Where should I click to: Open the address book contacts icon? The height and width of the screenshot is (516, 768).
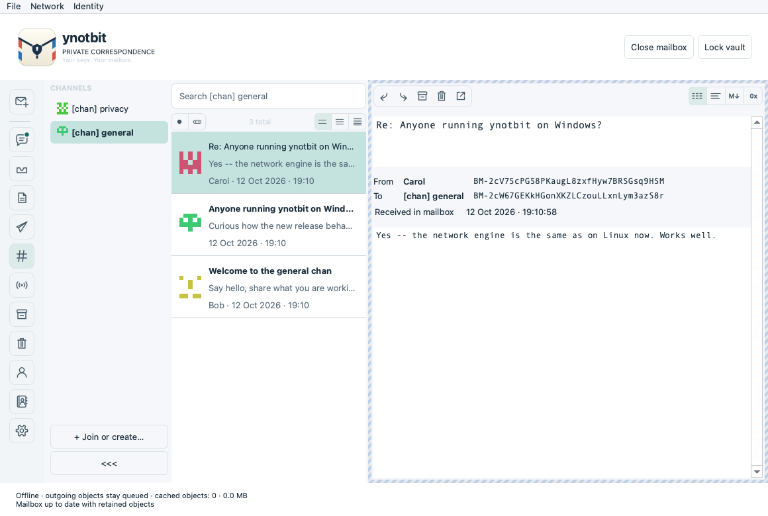(x=22, y=402)
